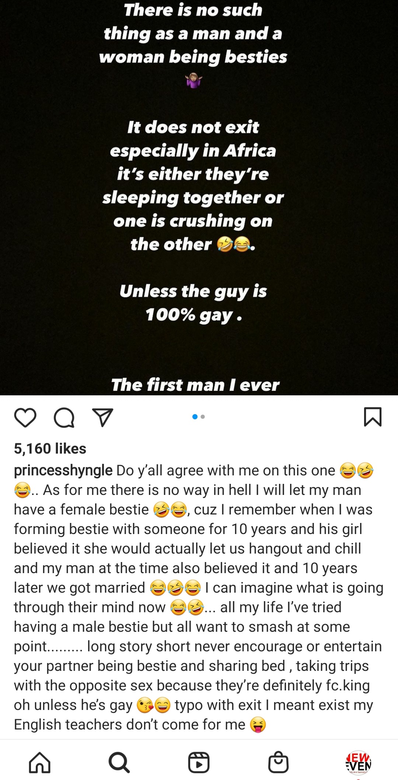Like the post with the heart icon
This screenshot has width=398, height=780.
[25, 417]
